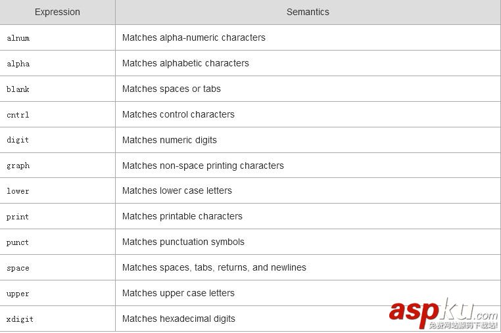Select the alnum expression cell
Viewport: 501px width, 333px height.
point(18,38)
